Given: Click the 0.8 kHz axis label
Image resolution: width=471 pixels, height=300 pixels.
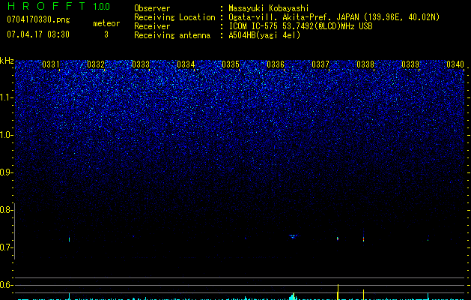Looking at the screenshot, I should [x=6, y=210].
